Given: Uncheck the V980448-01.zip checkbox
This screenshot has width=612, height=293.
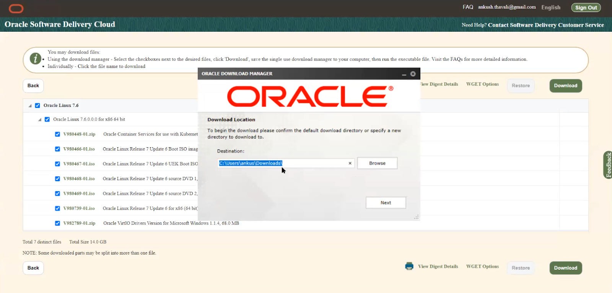Looking at the screenshot, I should 57,134.
